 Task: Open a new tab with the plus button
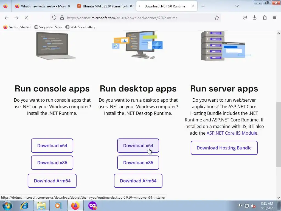click(203, 6)
